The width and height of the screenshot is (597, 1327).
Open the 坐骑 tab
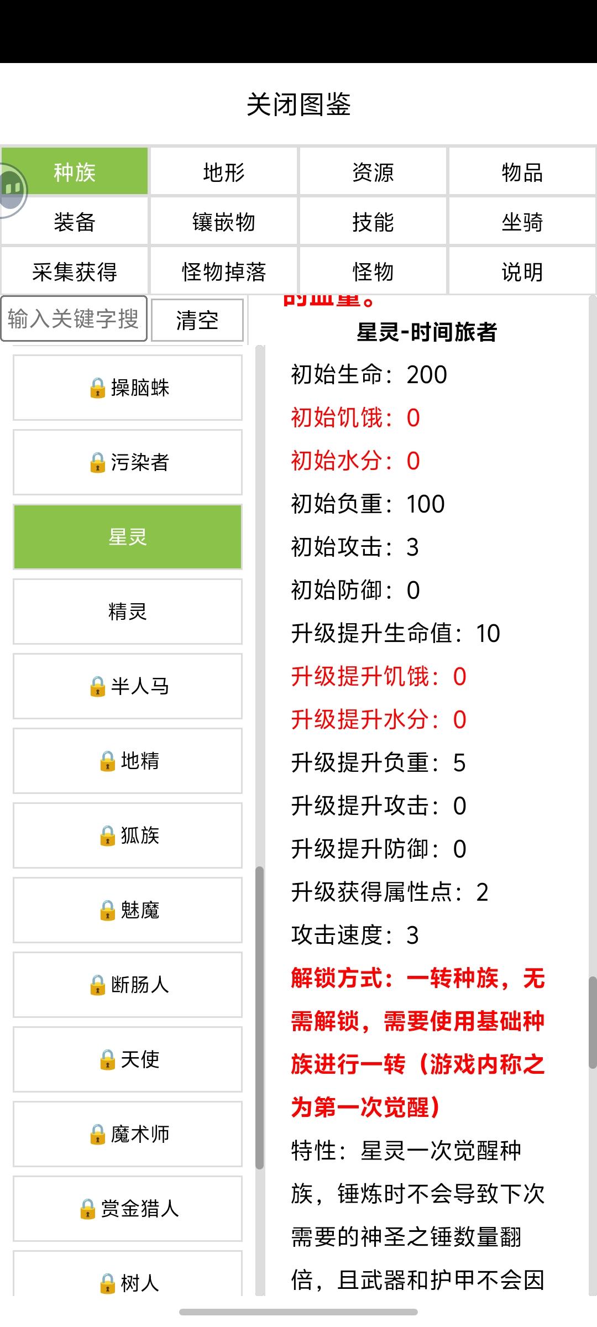click(522, 222)
